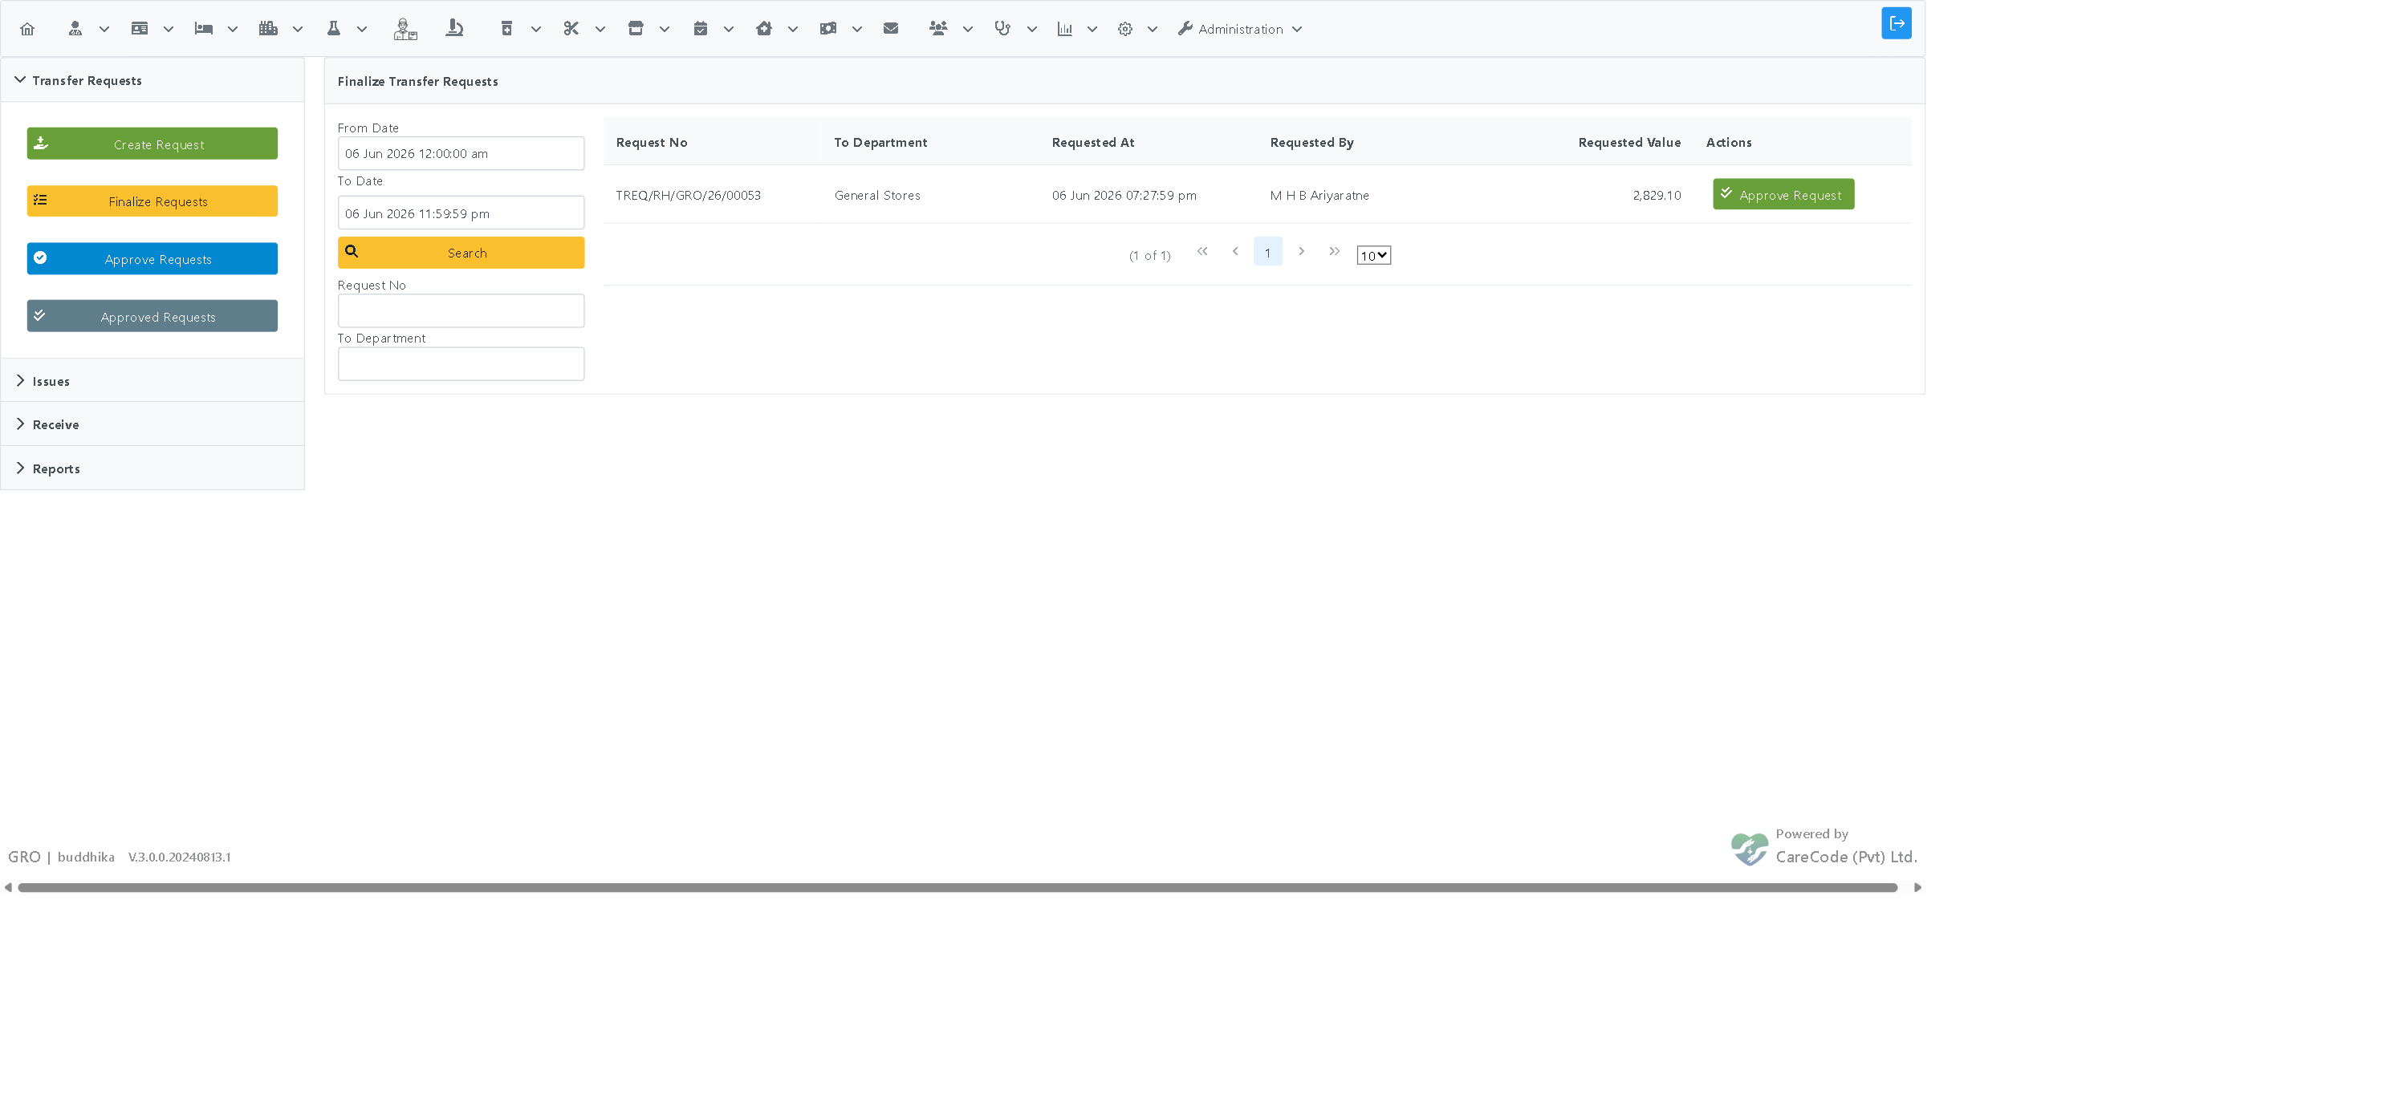Open the store menu icon
The width and height of the screenshot is (2407, 1119).
pyautogui.click(x=636, y=29)
